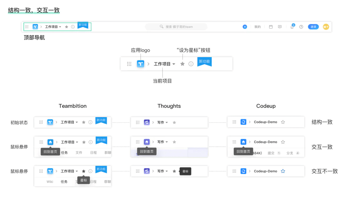Toggle the blue outlined star in the bottom Codeup bar
The height and width of the screenshot is (198, 353).
[283, 171]
